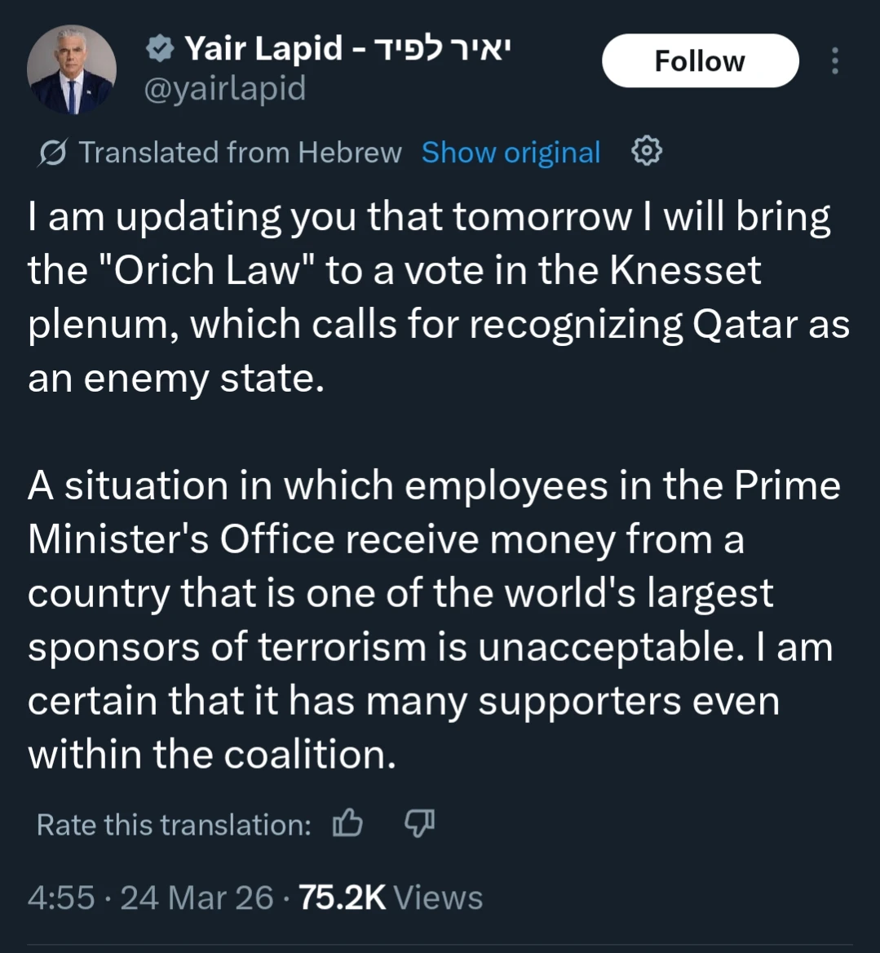The width and height of the screenshot is (880, 953).
Task: Open Yair Lapid's profile picture
Action: (71, 69)
